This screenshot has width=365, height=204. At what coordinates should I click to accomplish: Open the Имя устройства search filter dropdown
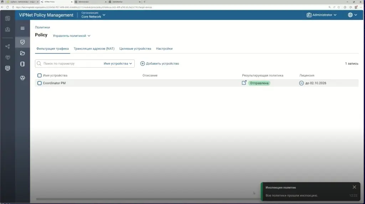pyautogui.click(x=118, y=64)
